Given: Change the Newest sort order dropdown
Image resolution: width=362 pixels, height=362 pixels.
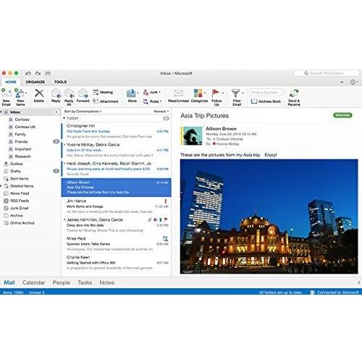Looking at the screenshot, I should [x=161, y=111].
